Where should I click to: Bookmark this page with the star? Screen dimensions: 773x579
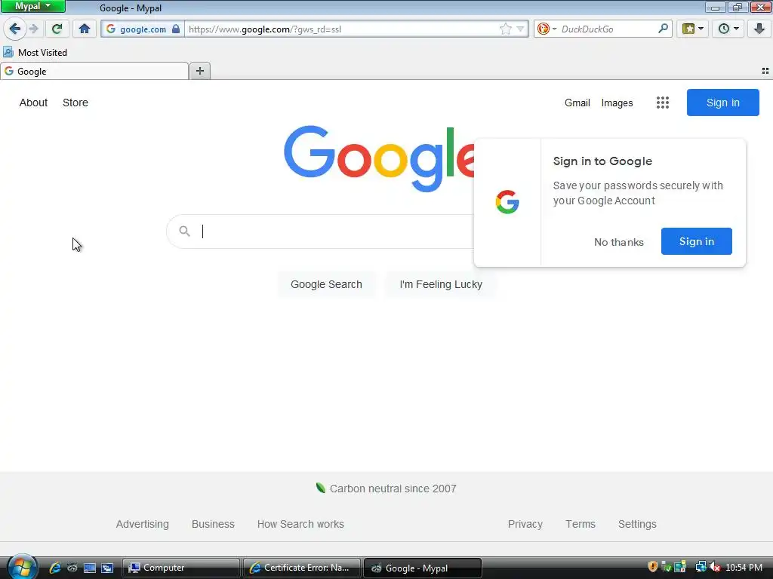click(505, 29)
